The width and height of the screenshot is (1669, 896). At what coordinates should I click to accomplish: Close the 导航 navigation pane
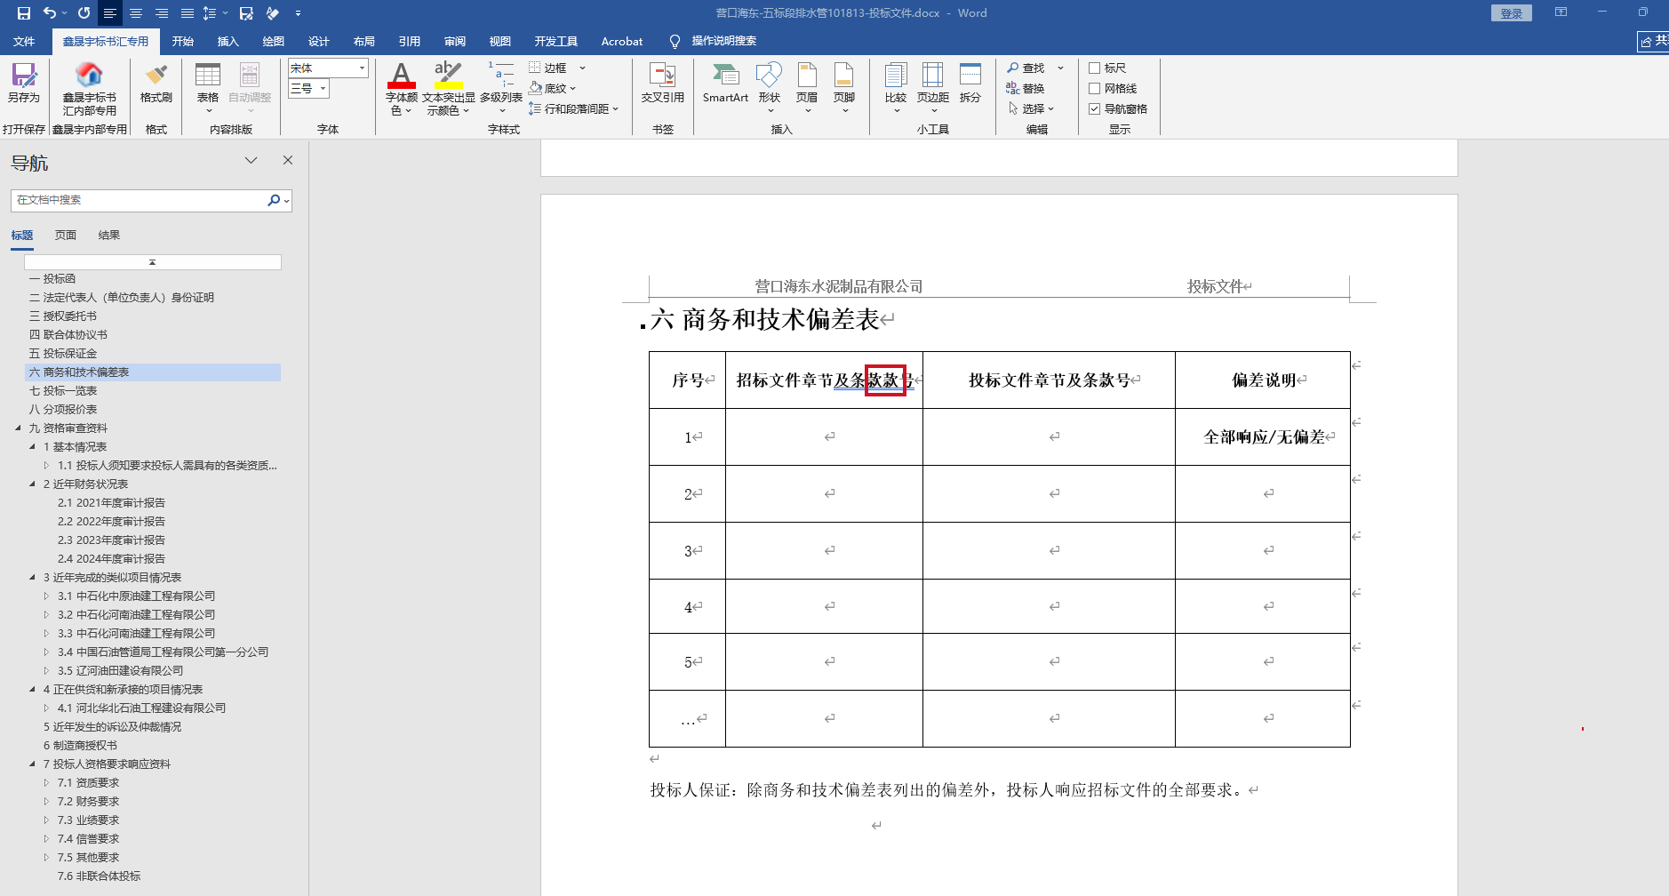pyautogui.click(x=288, y=161)
